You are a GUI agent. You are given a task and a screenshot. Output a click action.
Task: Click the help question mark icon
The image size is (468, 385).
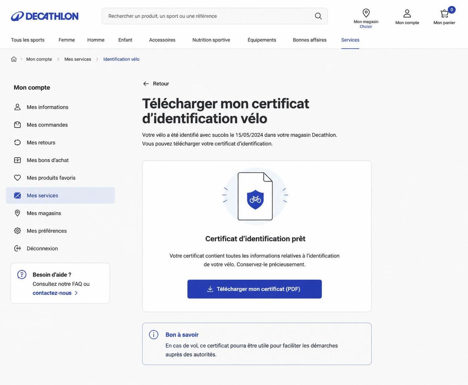(x=22, y=275)
